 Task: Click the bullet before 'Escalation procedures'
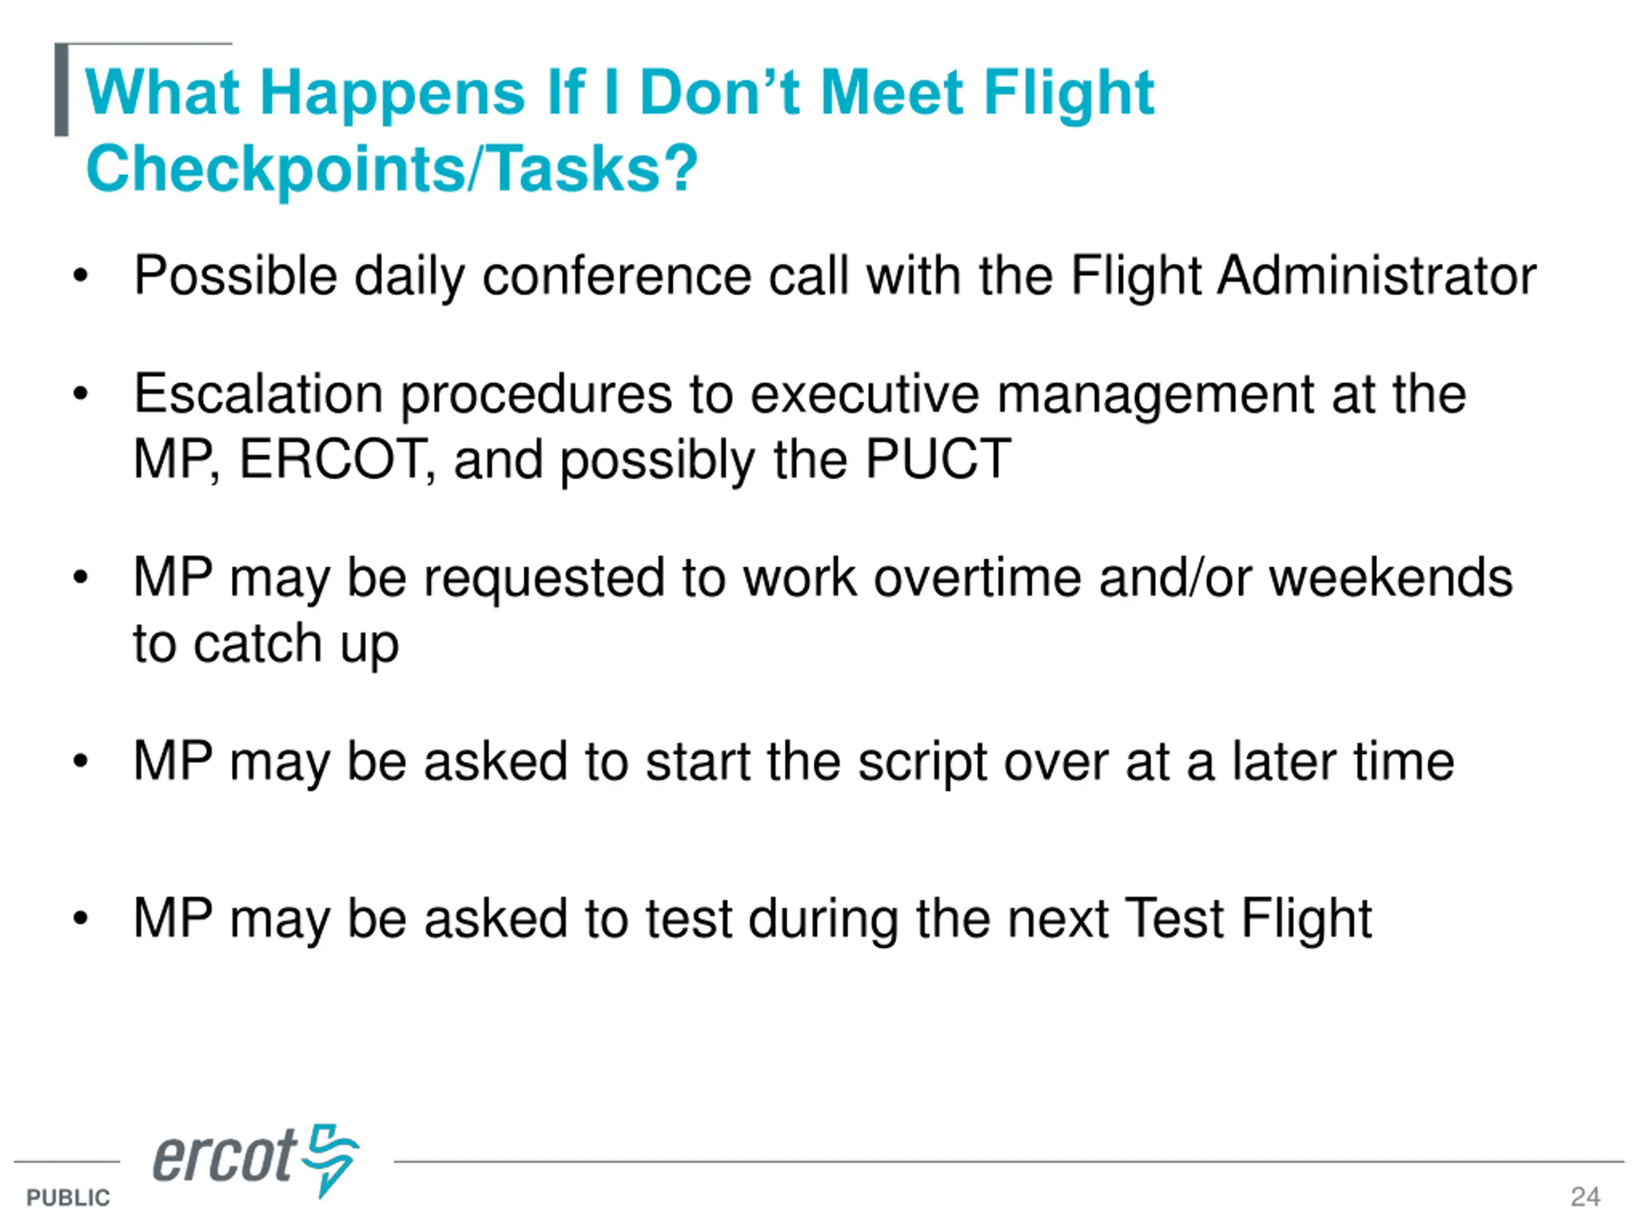tap(80, 395)
